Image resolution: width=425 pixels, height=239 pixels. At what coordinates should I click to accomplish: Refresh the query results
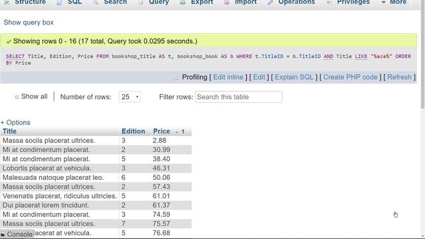(399, 77)
